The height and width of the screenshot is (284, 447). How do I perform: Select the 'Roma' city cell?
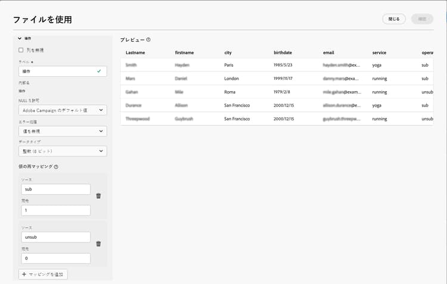pyautogui.click(x=230, y=92)
